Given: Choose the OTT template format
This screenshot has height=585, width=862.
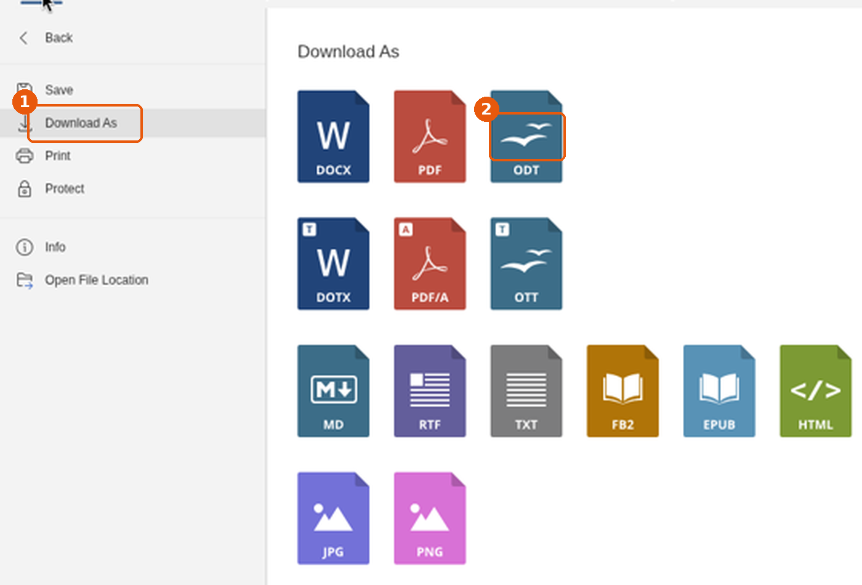Looking at the screenshot, I should [x=526, y=264].
